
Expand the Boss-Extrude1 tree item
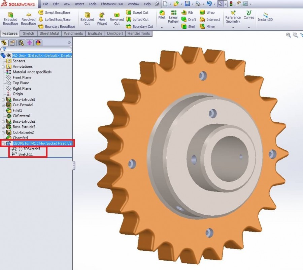3,99
